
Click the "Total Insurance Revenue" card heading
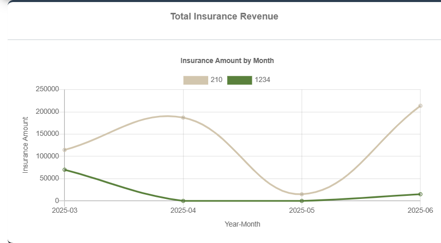[x=224, y=16]
